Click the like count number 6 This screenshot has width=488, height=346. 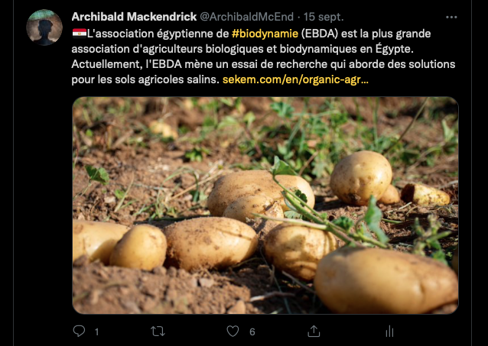coord(252,332)
